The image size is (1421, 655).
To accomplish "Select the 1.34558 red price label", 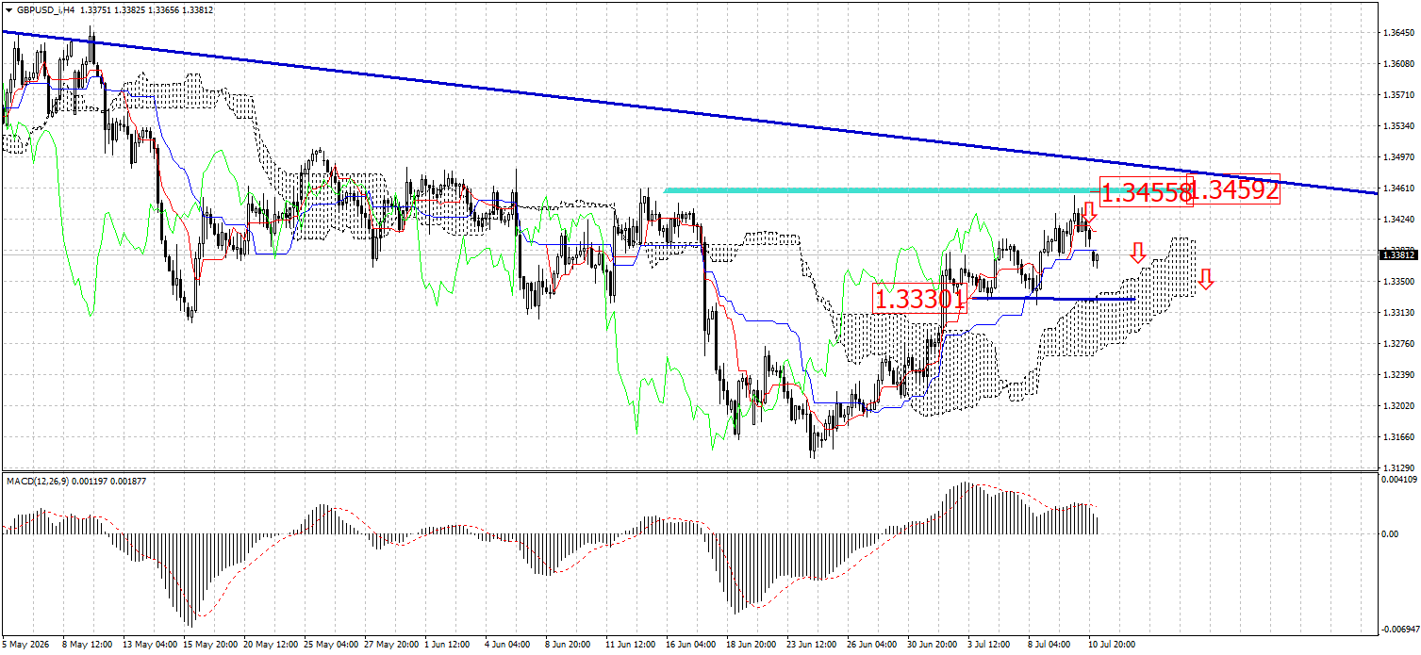I will (1144, 193).
